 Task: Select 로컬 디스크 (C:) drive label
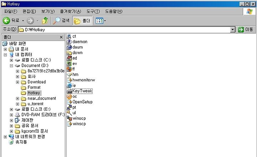[x=36, y=60]
